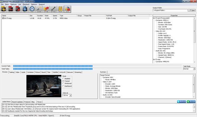The height and width of the screenshot is (117, 197).
Task: Click the Output Folder path field
Action: [170, 10]
